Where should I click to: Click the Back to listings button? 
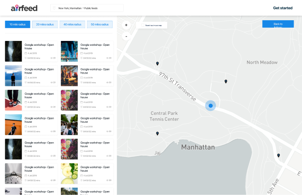click(278, 24)
